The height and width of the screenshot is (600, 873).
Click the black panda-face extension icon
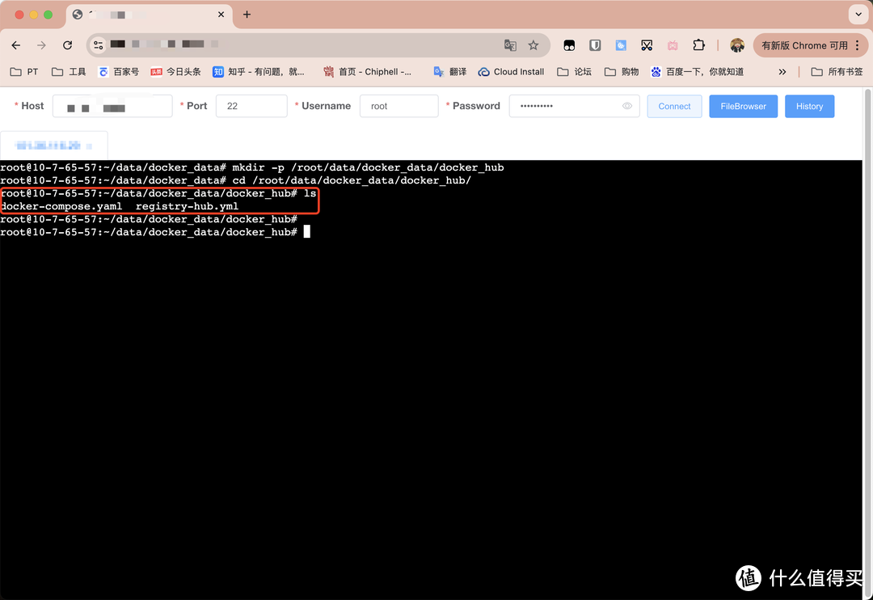[x=569, y=45]
